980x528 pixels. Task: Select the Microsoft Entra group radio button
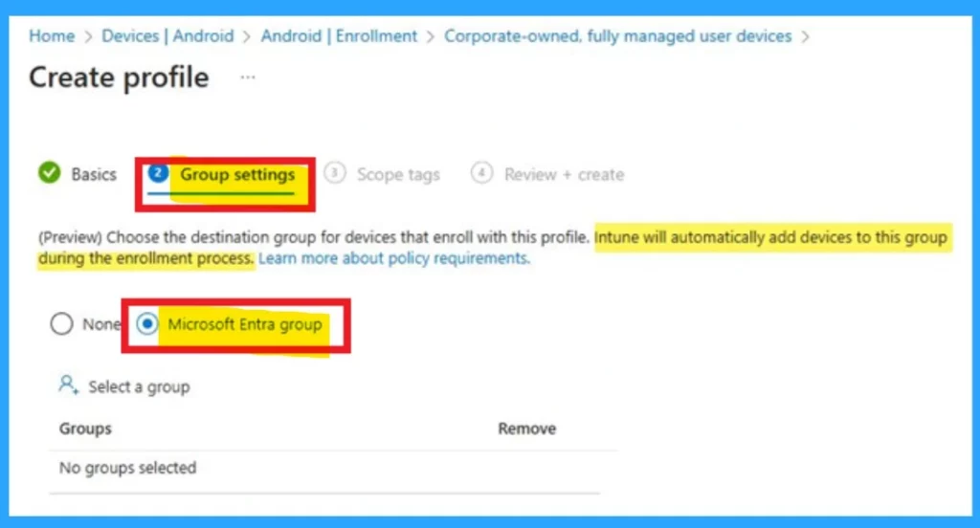[147, 323]
